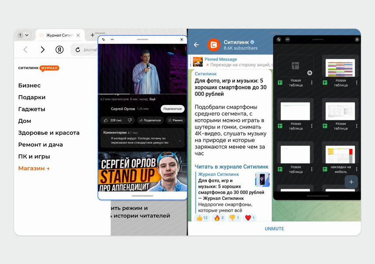Open the Stand Up про аппендицит thumbnail

143,171
